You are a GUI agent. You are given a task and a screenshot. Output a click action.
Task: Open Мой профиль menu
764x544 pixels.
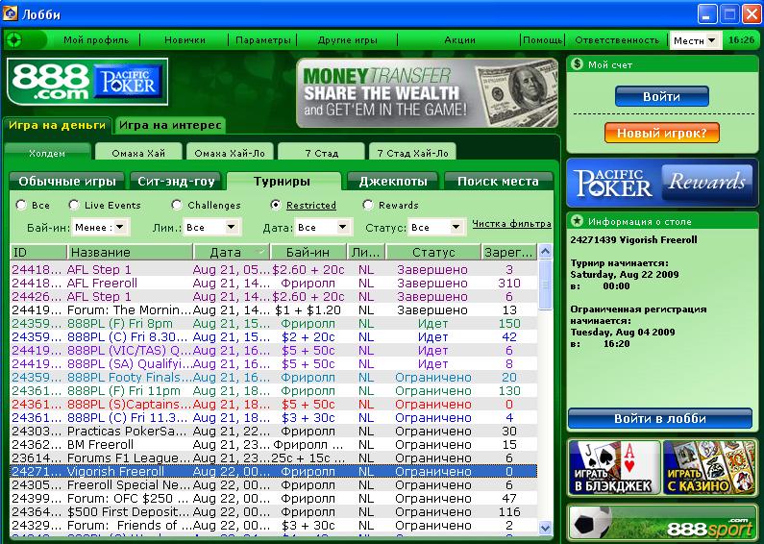click(96, 40)
